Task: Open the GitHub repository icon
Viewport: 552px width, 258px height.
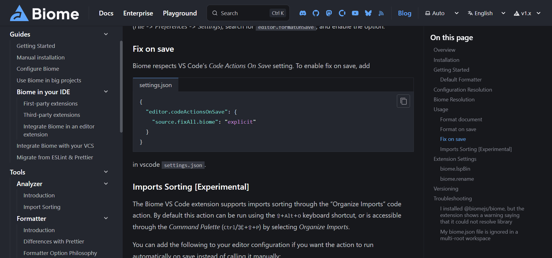Action: 316,13
